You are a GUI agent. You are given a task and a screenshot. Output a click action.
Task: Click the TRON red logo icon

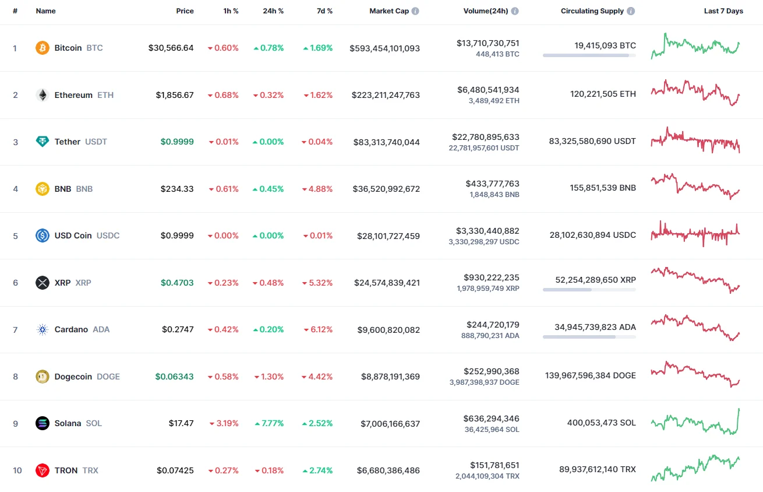coord(42,470)
